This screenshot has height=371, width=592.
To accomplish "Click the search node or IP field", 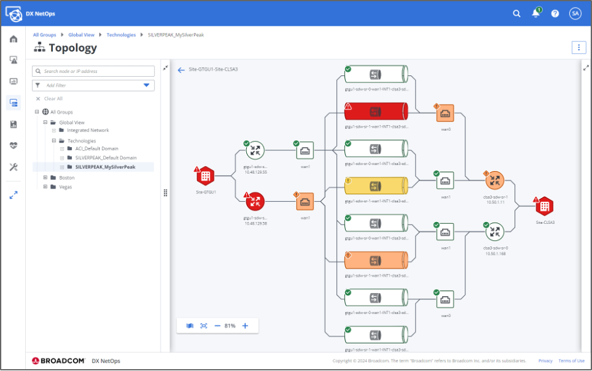I will (93, 71).
